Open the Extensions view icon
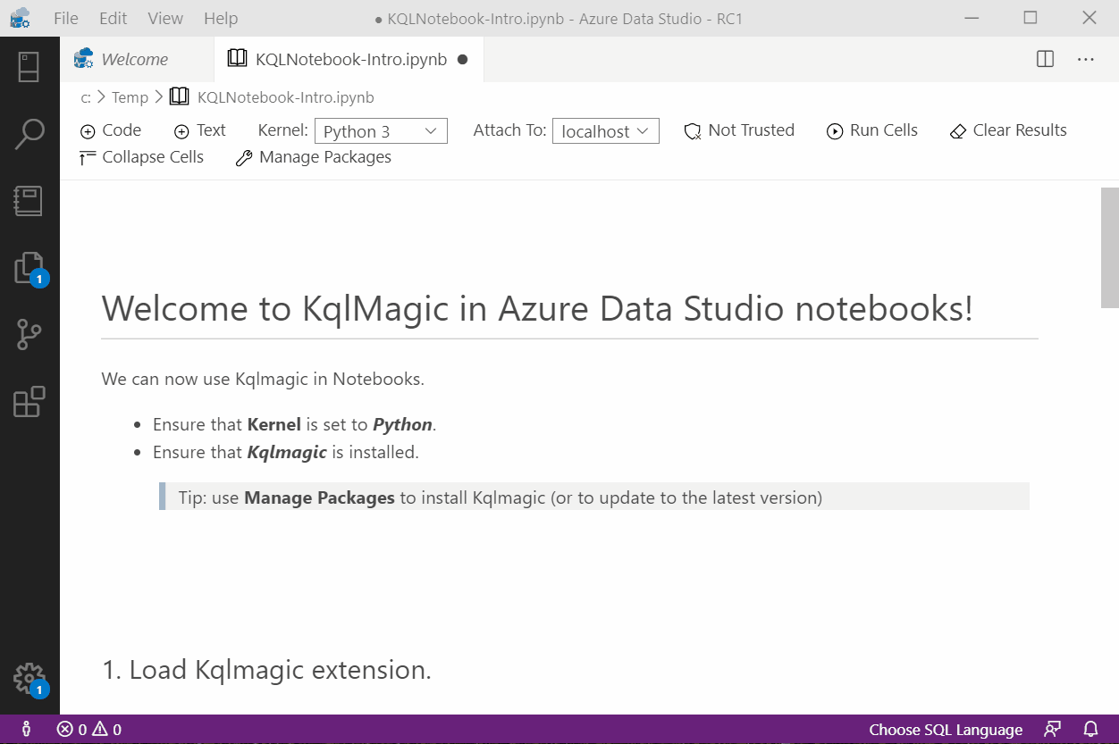The height and width of the screenshot is (744, 1119). coord(29,402)
